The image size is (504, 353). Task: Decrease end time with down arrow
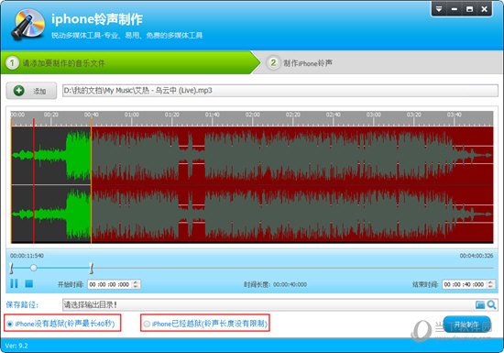pos(490,286)
